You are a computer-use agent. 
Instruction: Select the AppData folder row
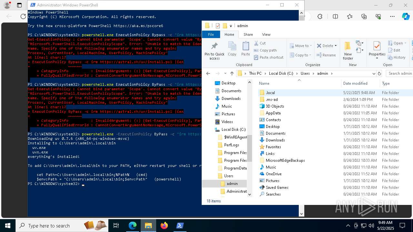[x=273, y=113]
